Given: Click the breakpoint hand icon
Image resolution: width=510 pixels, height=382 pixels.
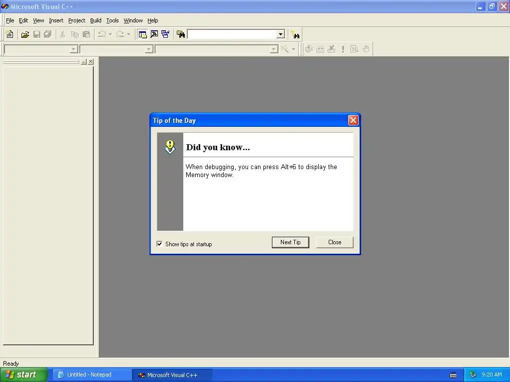Looking at the screenshot, I should tap(366, 49).
